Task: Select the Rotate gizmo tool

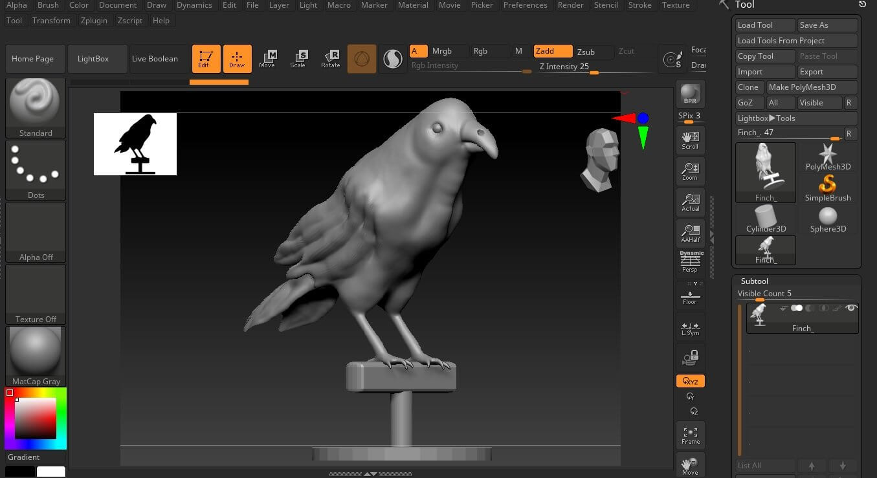Action: pyautogui.click(x=330, y=58)
